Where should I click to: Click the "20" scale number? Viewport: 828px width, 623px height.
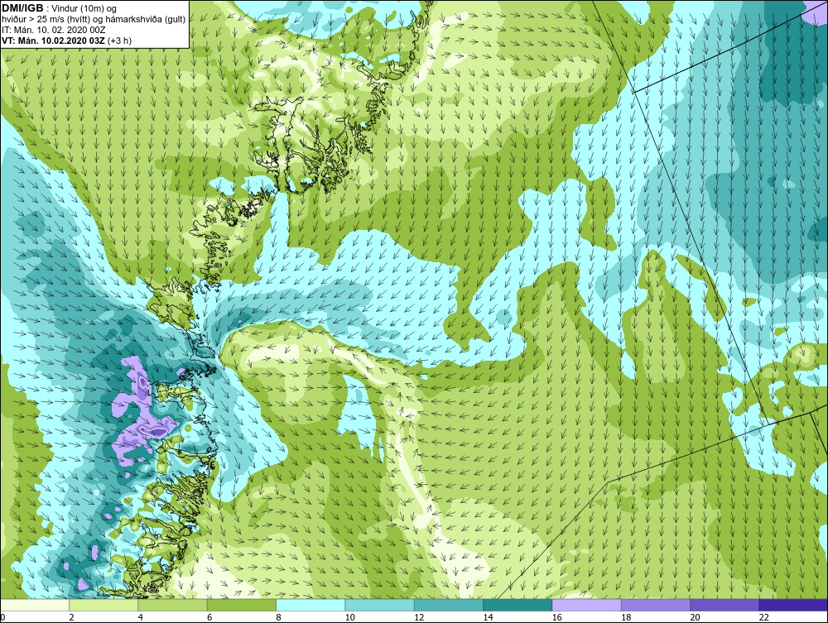click(696, 617)
